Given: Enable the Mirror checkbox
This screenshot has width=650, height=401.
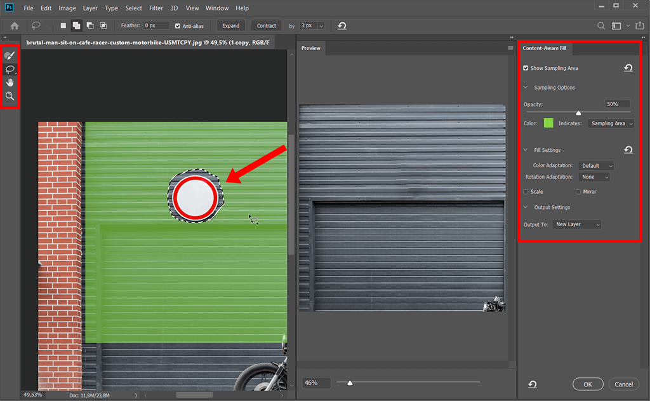Looking at the screenshot, I should pyautogui.click(x=578, y=191).
